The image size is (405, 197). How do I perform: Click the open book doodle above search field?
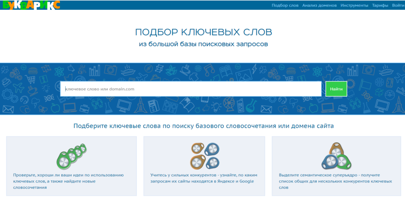tap(225, 71)
